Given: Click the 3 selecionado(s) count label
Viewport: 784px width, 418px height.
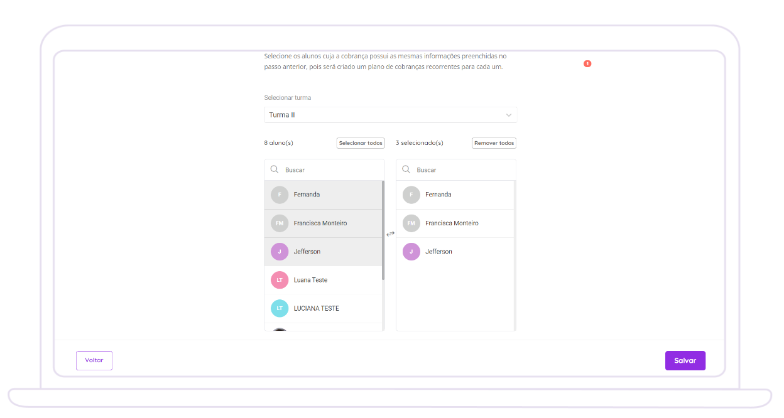Looking at the screenshot, I should [420, 143].
